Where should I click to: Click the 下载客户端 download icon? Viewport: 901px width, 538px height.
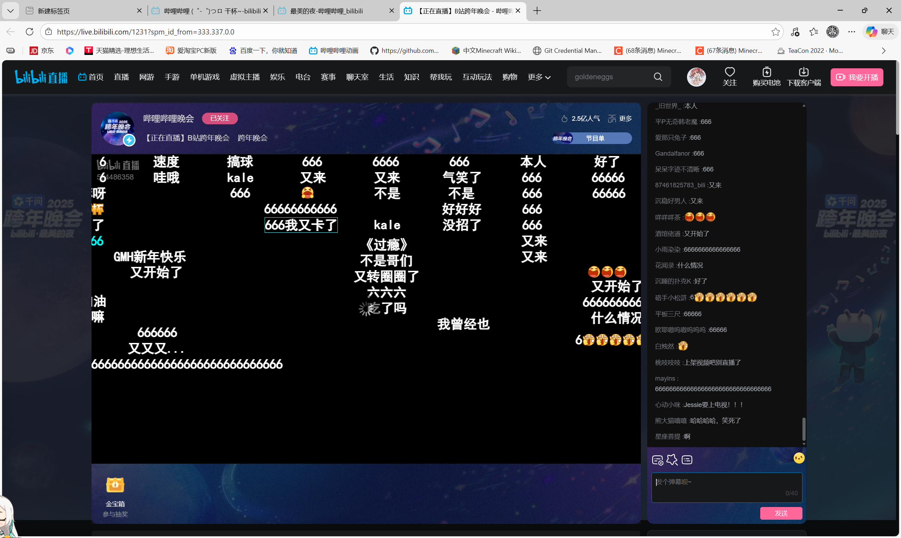[804, 77]
